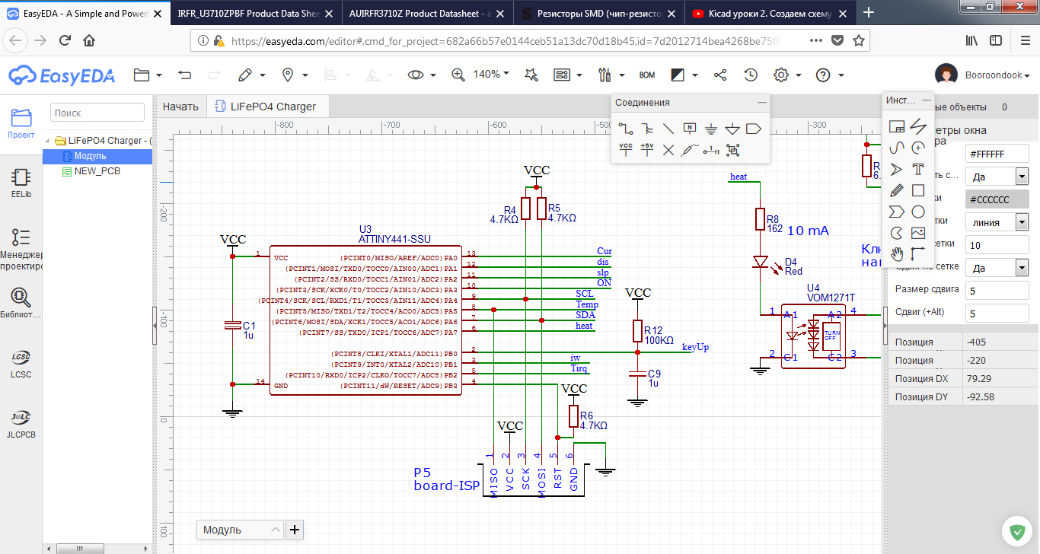Viewport: 1040px width, 554px height.
Task: Select NEW_PCB in project tree
Action: [91, 171]
